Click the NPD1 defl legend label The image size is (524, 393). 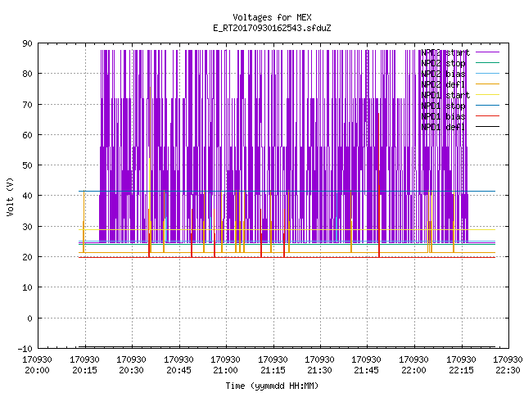pos(443,127)
